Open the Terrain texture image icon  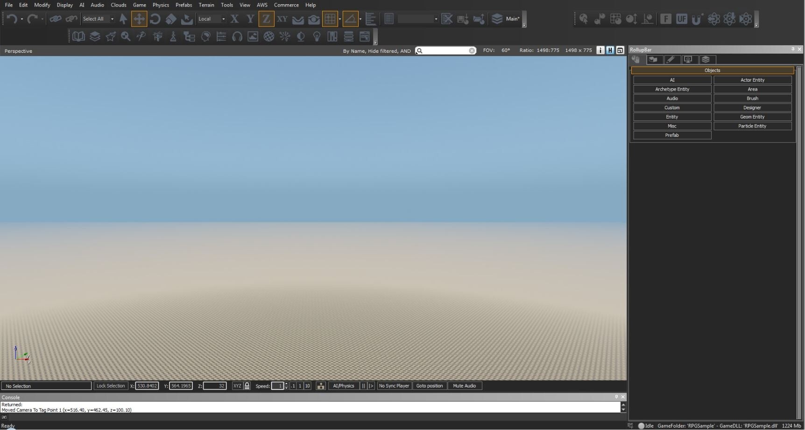click(x=253, y=36)
